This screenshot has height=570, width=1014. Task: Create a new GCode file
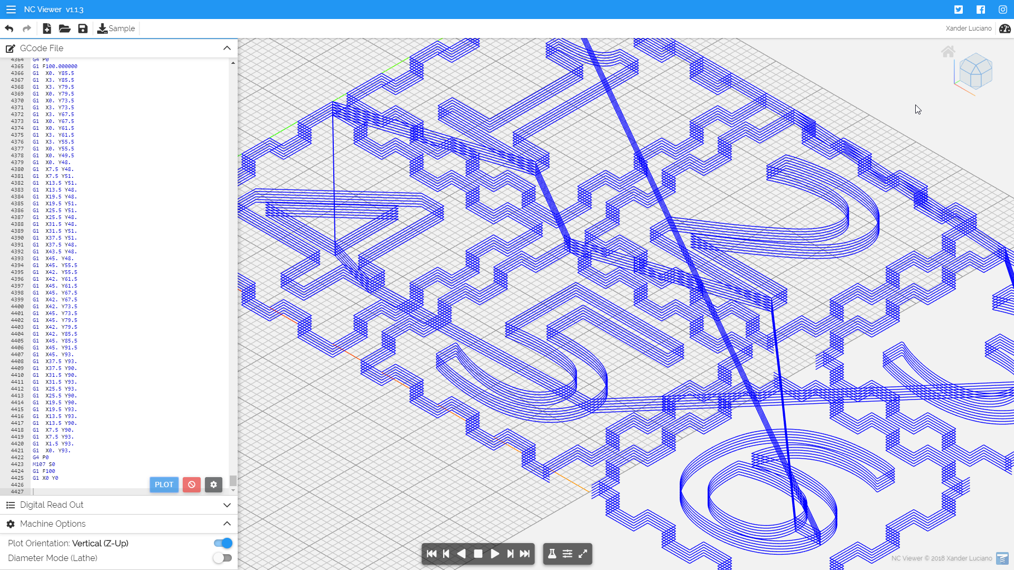pos(47,28)
